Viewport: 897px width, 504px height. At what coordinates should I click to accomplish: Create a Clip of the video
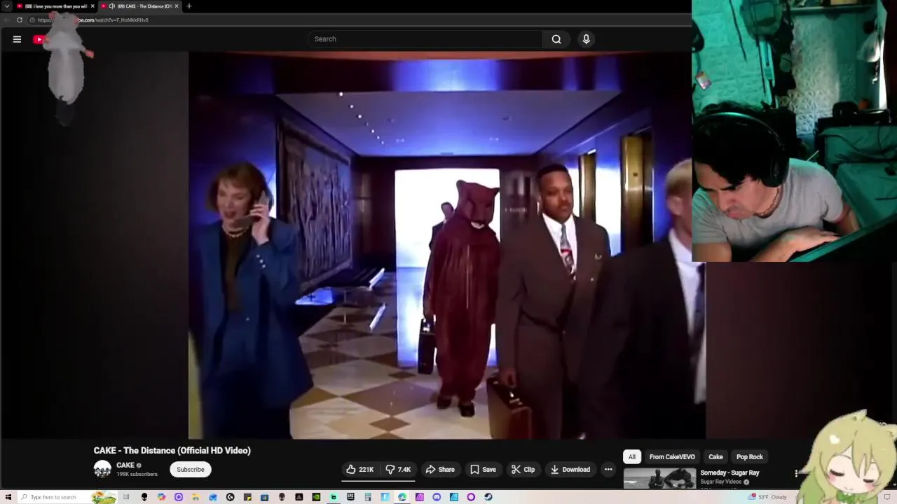[523, 470]
